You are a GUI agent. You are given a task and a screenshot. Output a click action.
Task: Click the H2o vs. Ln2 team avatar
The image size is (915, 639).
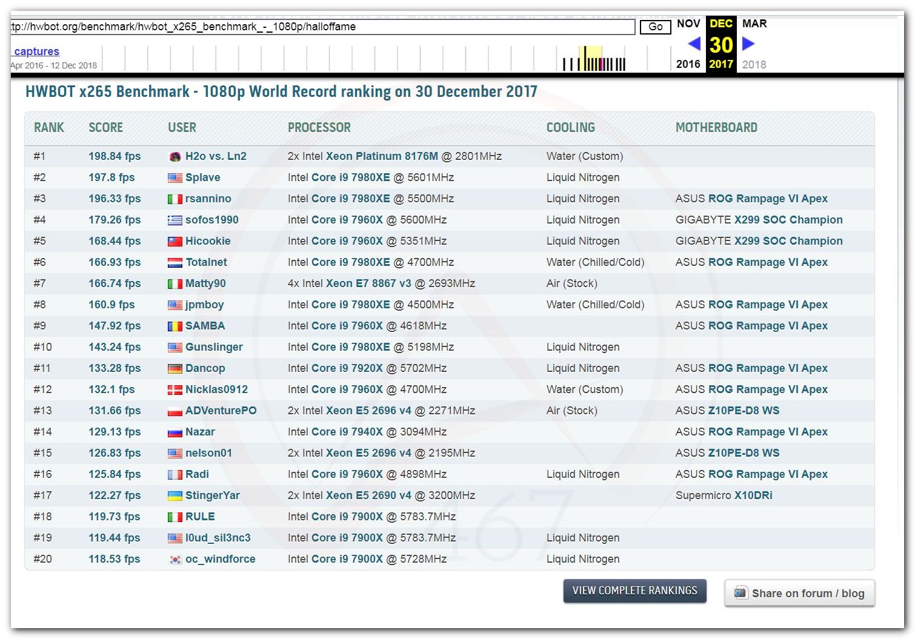click(x=175, y=157)
